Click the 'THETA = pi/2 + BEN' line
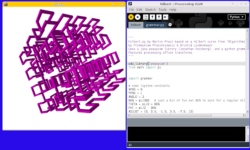Image resolution: width=250 pixels, height=150 pixels. tap(144, 104)
